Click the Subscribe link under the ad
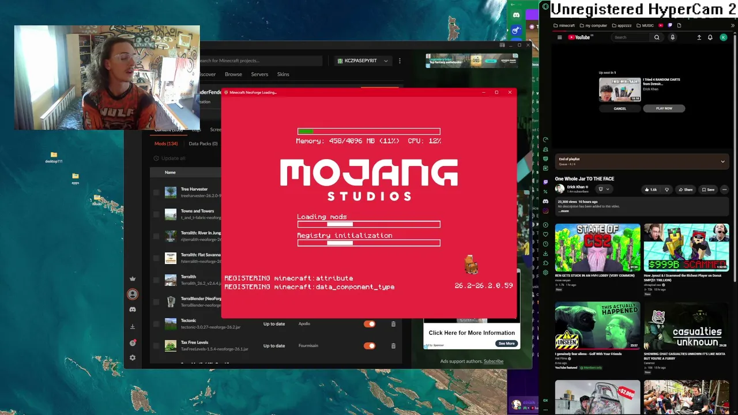 [494, 361]
